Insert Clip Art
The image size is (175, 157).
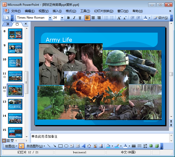coord(95,146)
